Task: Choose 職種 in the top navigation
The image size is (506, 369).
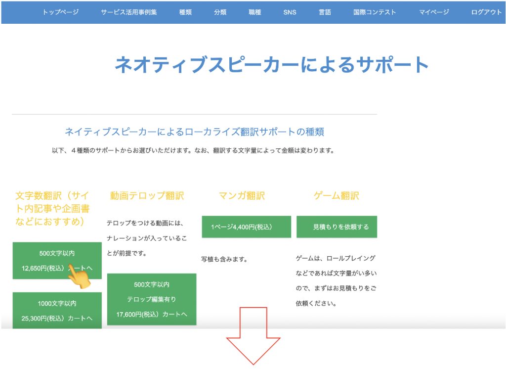Action: click(x=255, y=12)
